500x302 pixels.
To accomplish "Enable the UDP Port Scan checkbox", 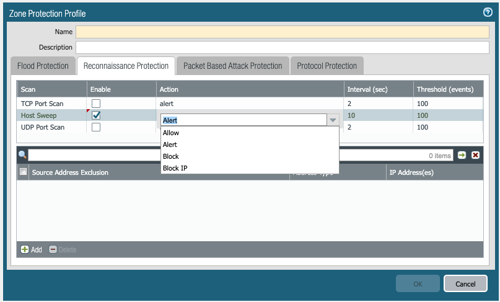I will click(x=96, y=127).
